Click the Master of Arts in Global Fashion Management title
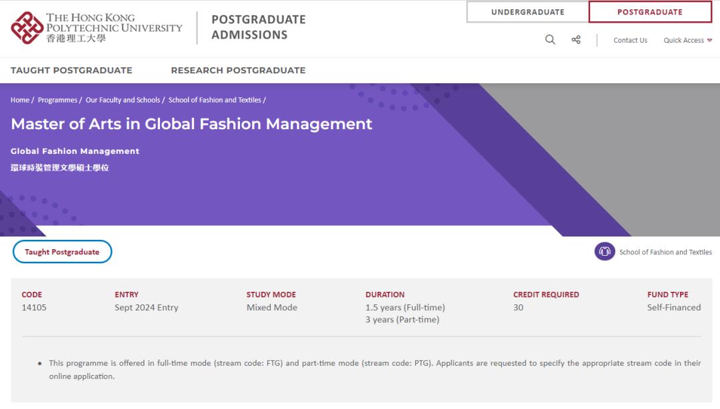This screenshot has height=409, width=720. click(x=191, y=124)
